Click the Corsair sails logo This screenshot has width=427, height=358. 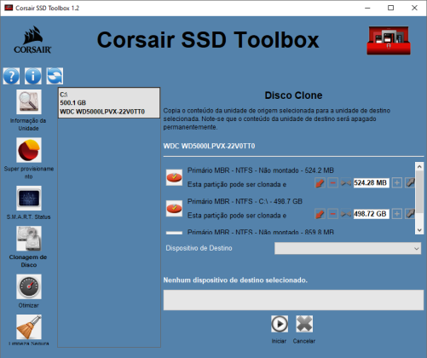click(32, 40)
